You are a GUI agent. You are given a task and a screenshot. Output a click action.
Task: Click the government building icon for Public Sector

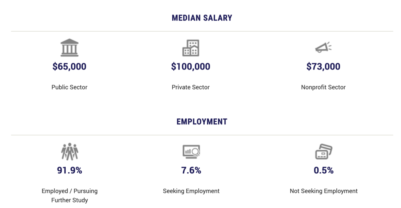point(69,48)
